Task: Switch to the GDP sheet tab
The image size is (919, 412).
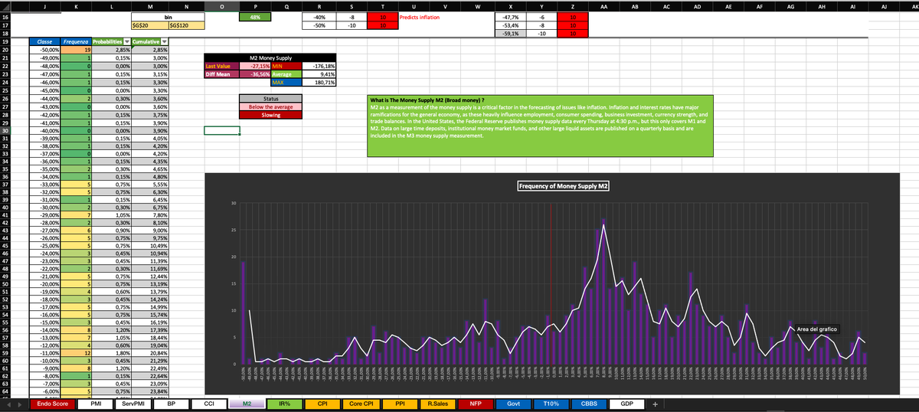Action: point(627,403)
